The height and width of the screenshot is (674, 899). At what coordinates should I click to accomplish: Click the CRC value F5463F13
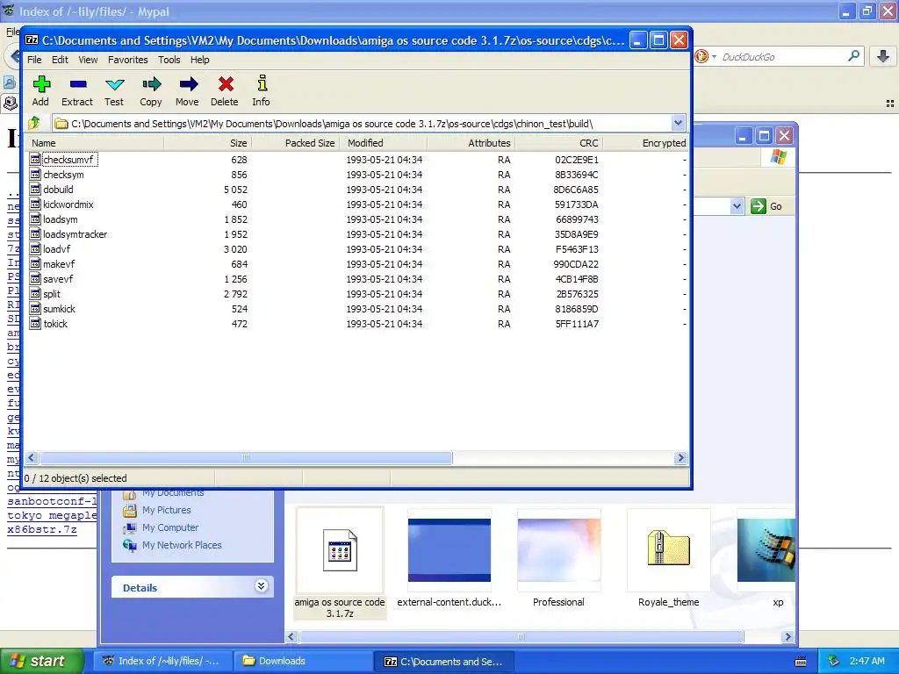click(576, 249)
